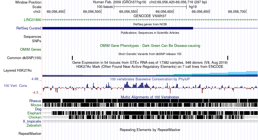Click the 100 Vert. Cons track label
This screenshot has width=258, height=140.
[15, 86]
